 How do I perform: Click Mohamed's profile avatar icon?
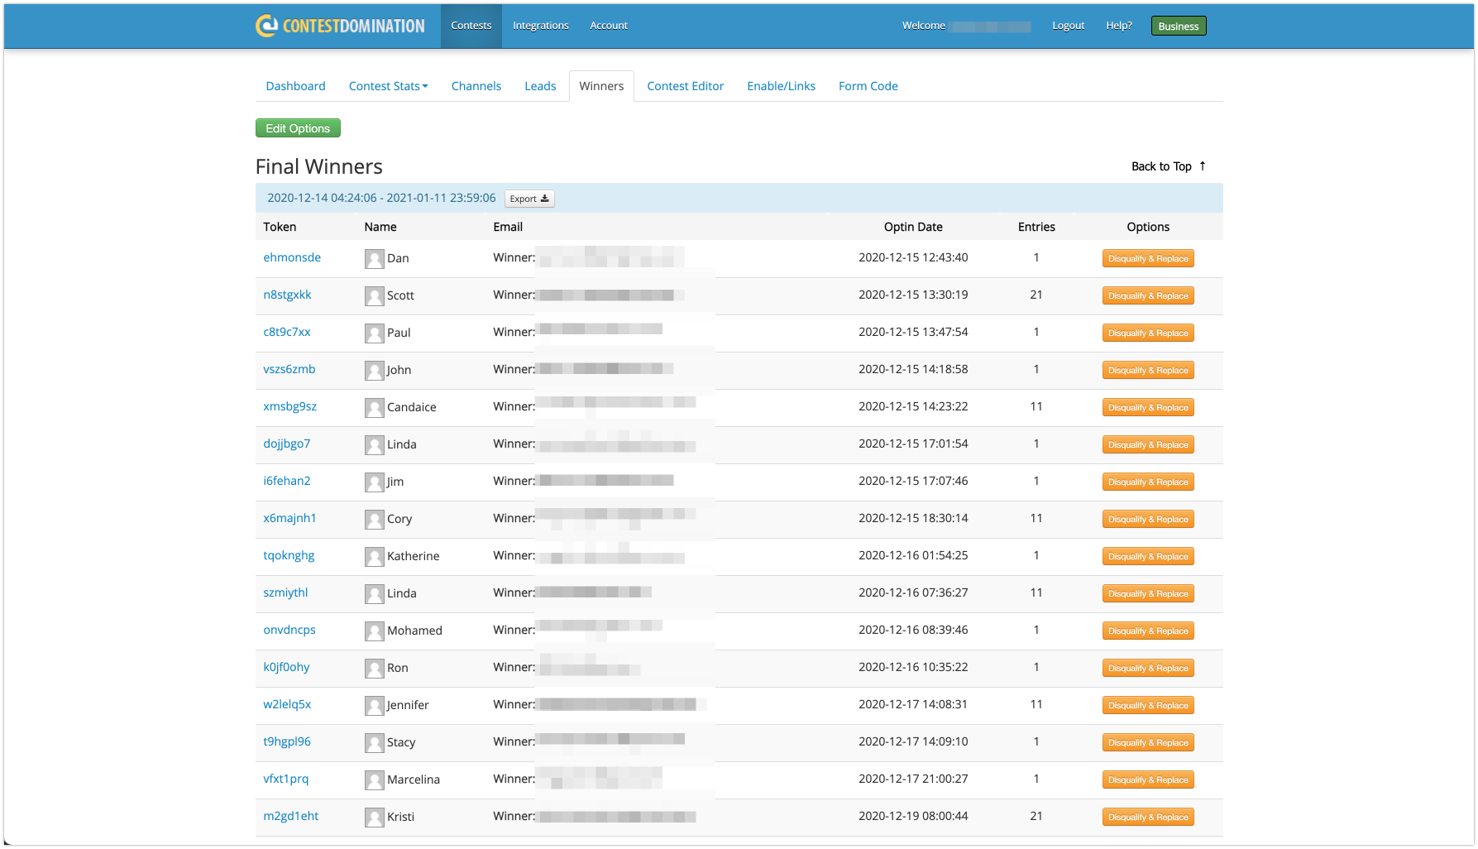(374, 631)
